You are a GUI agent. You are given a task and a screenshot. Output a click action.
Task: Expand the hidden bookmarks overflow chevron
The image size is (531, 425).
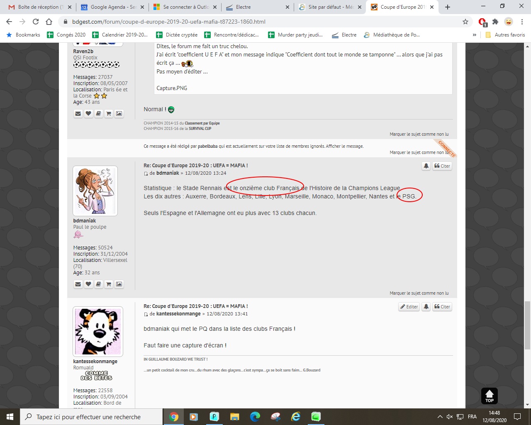click(x=475, y=35)
